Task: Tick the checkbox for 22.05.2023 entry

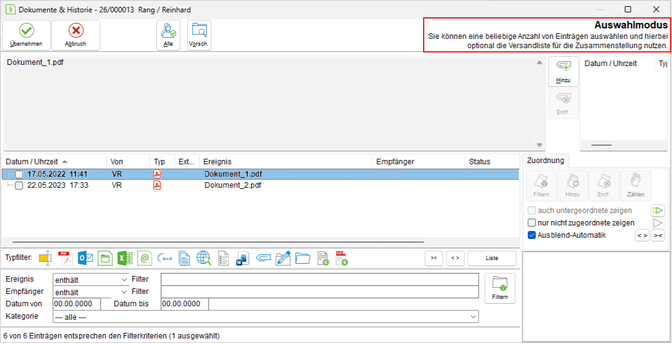Action: (x=19, y=186)
